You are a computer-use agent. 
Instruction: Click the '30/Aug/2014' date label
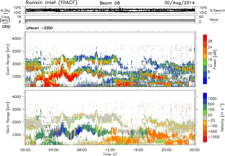(179, 3)
